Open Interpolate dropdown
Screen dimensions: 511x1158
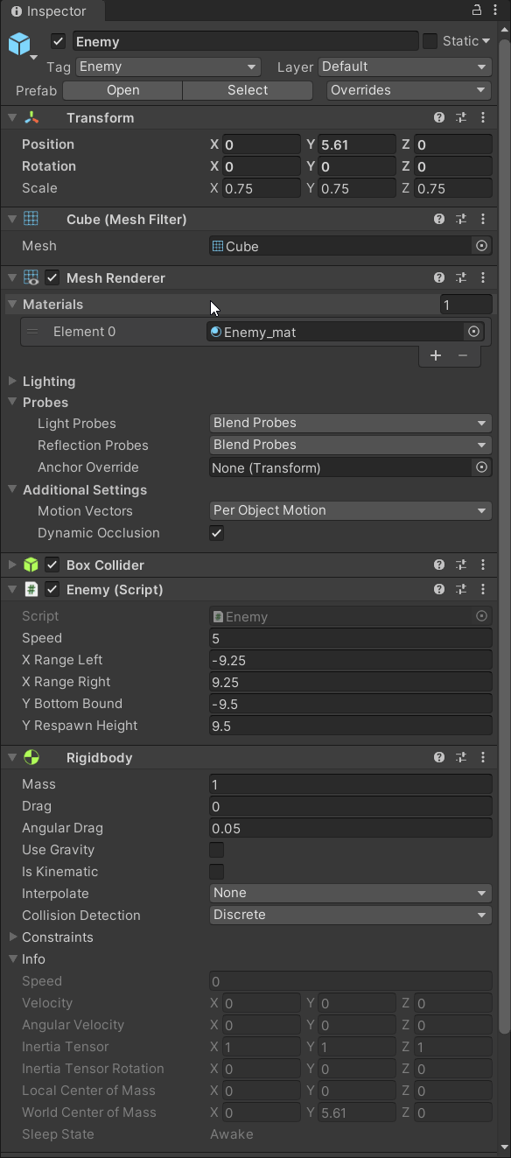[x=351, y=894]
